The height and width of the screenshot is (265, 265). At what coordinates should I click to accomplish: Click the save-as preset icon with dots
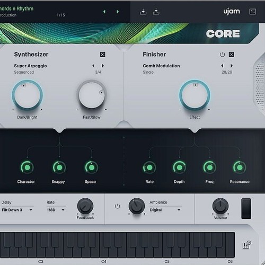[x=156, y=12]
